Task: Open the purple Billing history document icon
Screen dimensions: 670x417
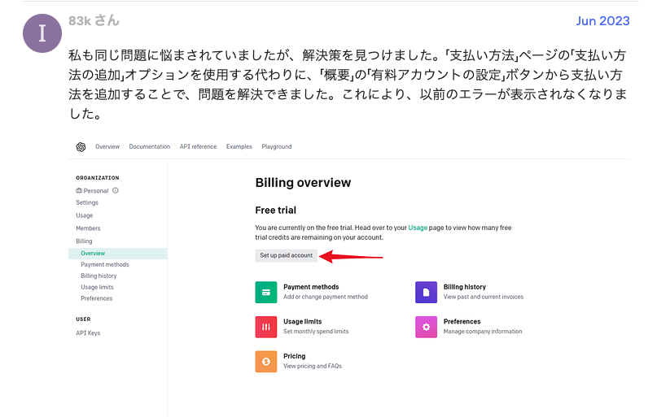Action: pyautogui.click(x=426, y=293)
